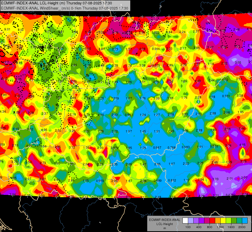Click the wind shear value '3.55'

pos(238,62)
